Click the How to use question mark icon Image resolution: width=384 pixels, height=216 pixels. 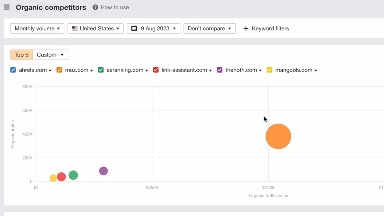click(x=95, y=7)
